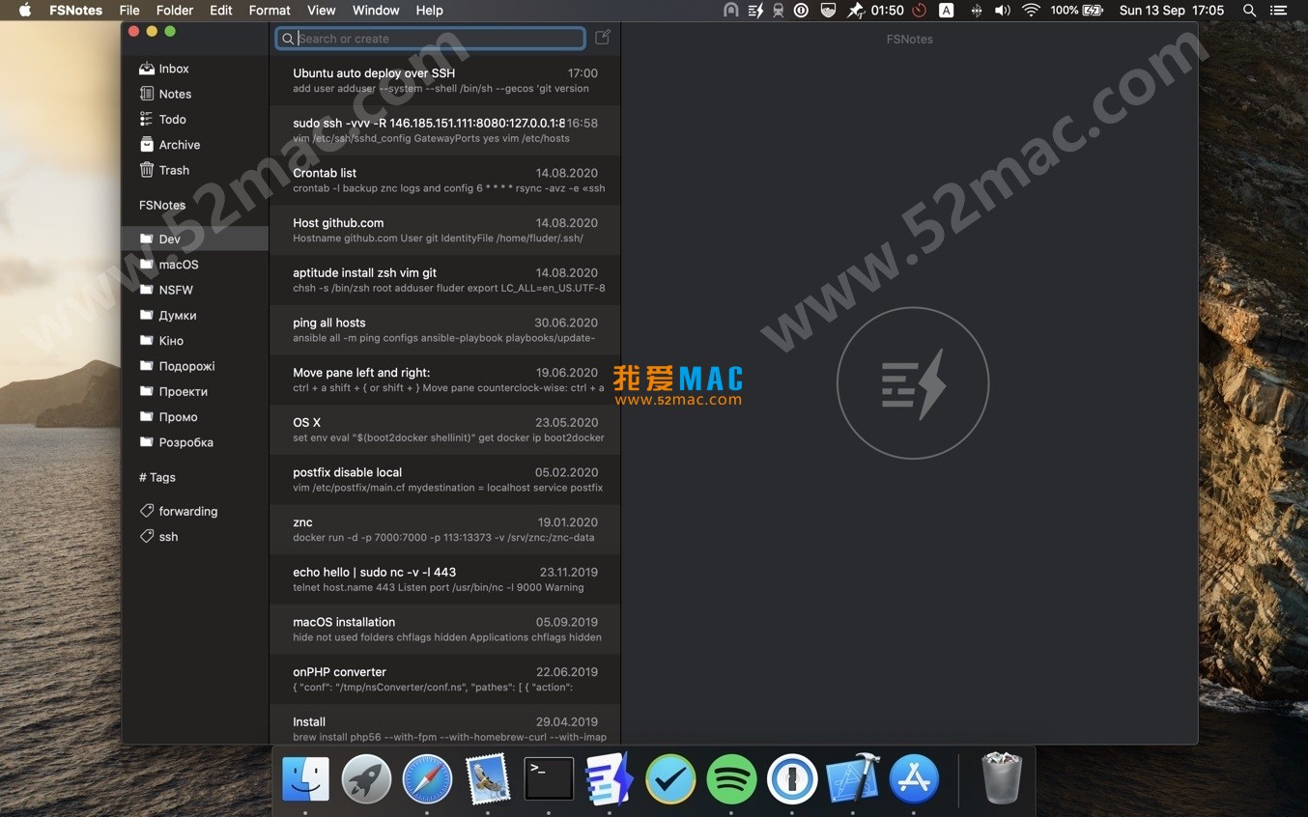Filter by the ssh tag

click(x=194, y=536)
